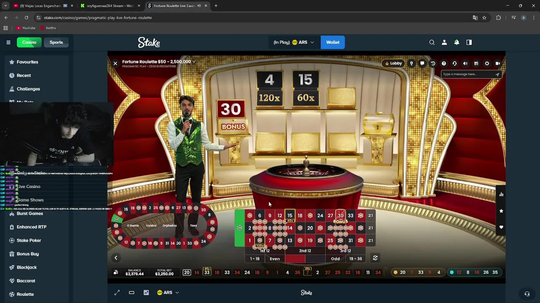Select Tiers on the racetrack

click(193, 226)
